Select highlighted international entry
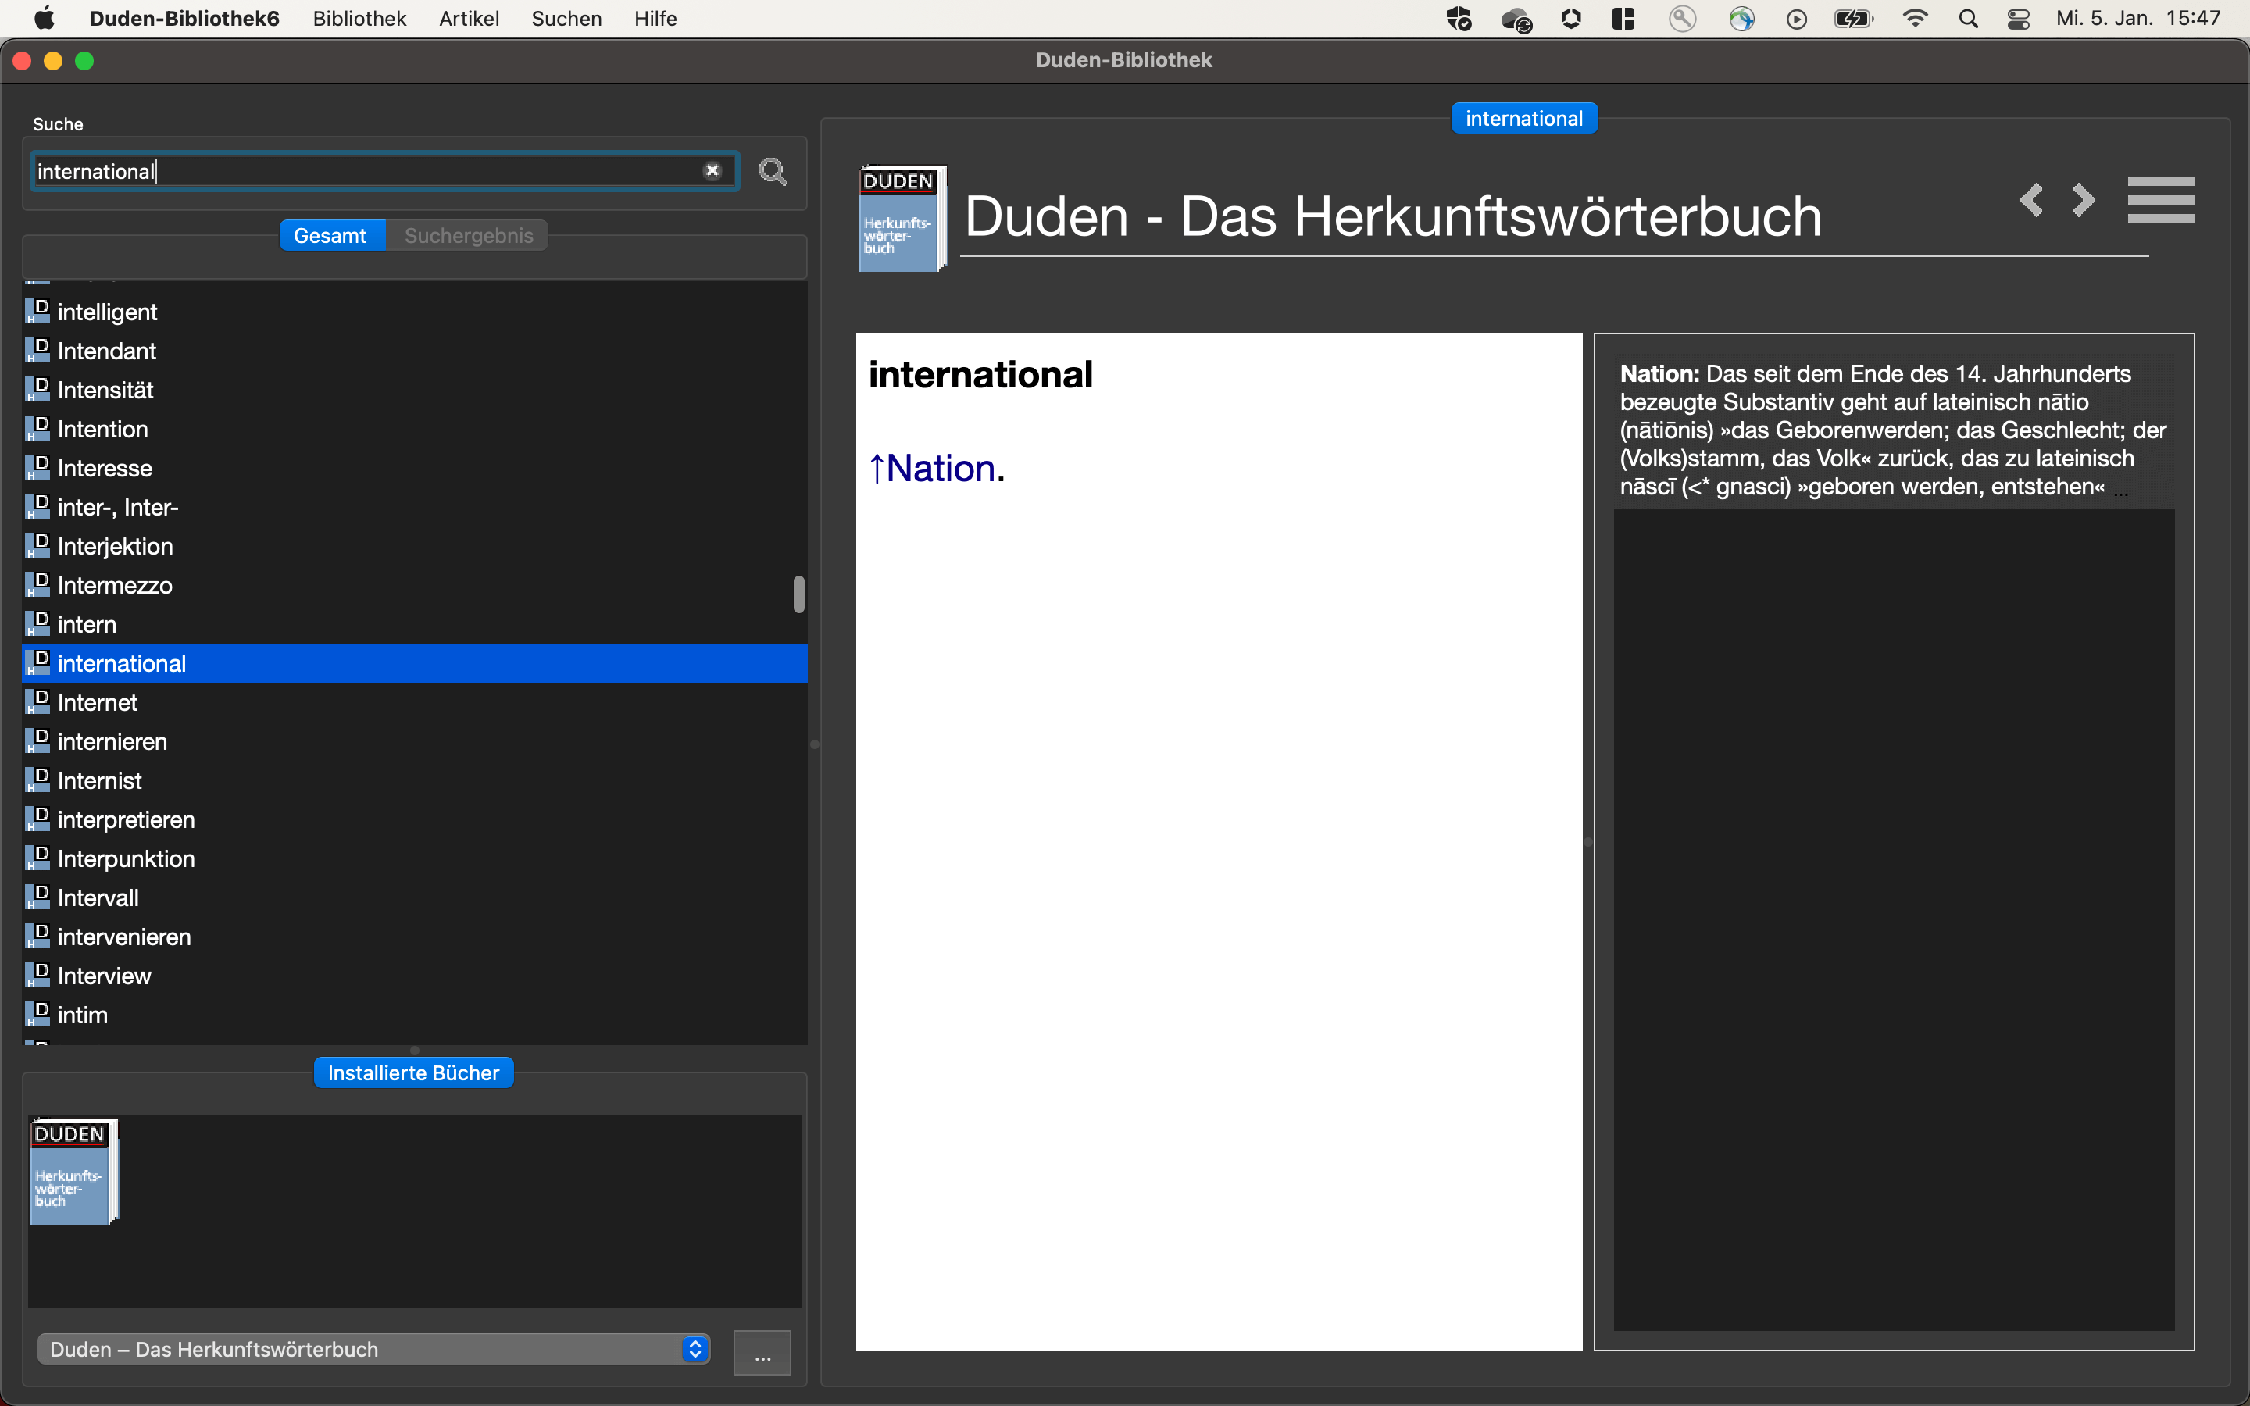Viewport: 2250px width, 1406px height. point(415,664)
